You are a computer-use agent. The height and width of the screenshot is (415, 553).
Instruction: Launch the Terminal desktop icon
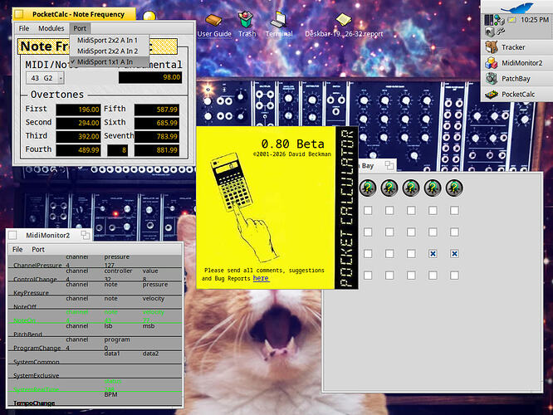click(x=279, y=24)
